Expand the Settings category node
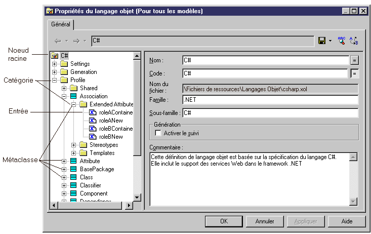The width and height of the screenshot is (371, 234). point(55,64)
